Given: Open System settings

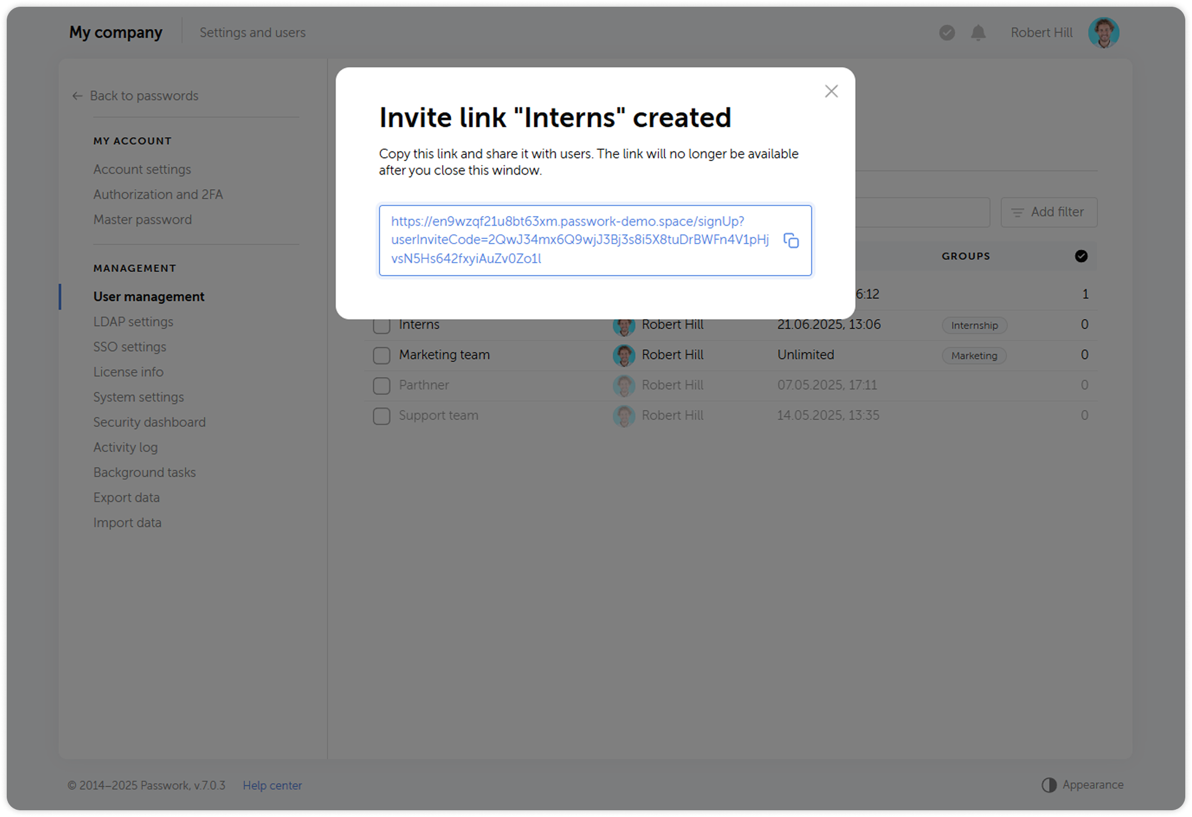Looking at the screenshot, I should (x=139, y=397).
